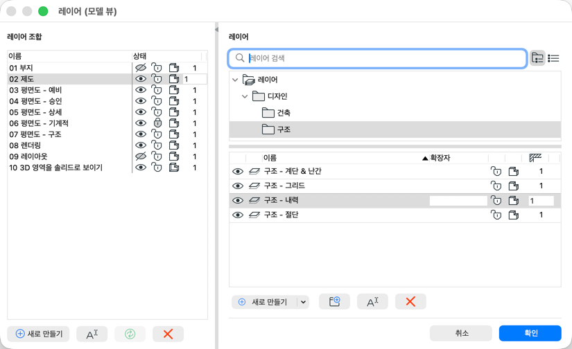Toggle visibility eye for 03 평면도 - 예비
Screen dimensions: 572x349
pyautogui.click(x=141, y=90)
